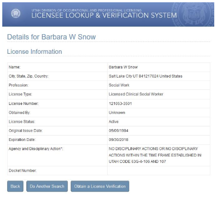Image resolution: width=217 pixels, height=198 pixels.
Task: Click the Salt Lake City address value
Action: 145,76
